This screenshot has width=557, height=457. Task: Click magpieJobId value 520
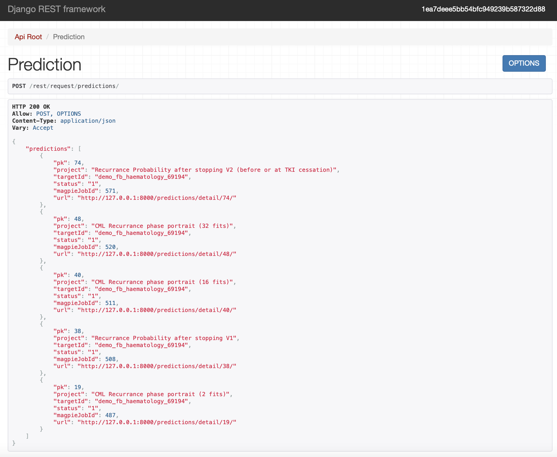111,247
